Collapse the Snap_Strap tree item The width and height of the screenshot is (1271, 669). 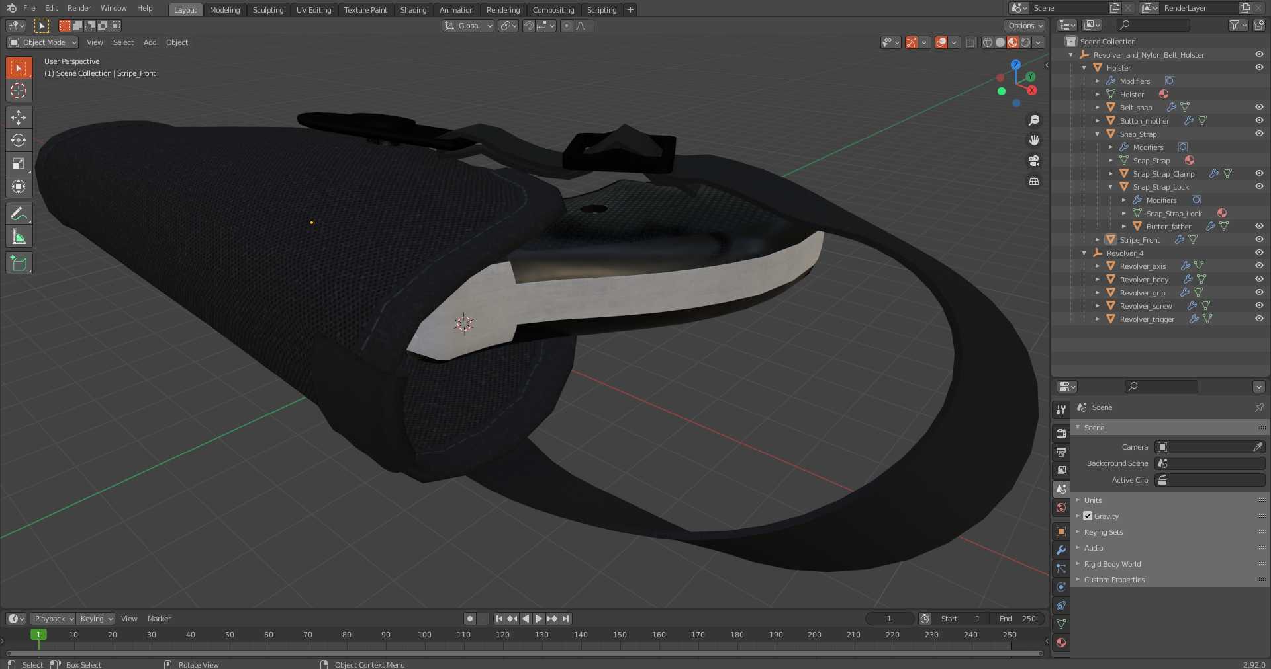click(1098, 134)
